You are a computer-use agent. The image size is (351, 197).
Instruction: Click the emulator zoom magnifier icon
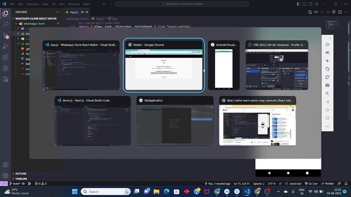click(327, 94)
